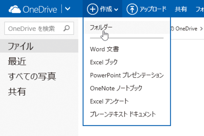Click the OneDrive cloud logo icon
204x136 pixels.
15,9
